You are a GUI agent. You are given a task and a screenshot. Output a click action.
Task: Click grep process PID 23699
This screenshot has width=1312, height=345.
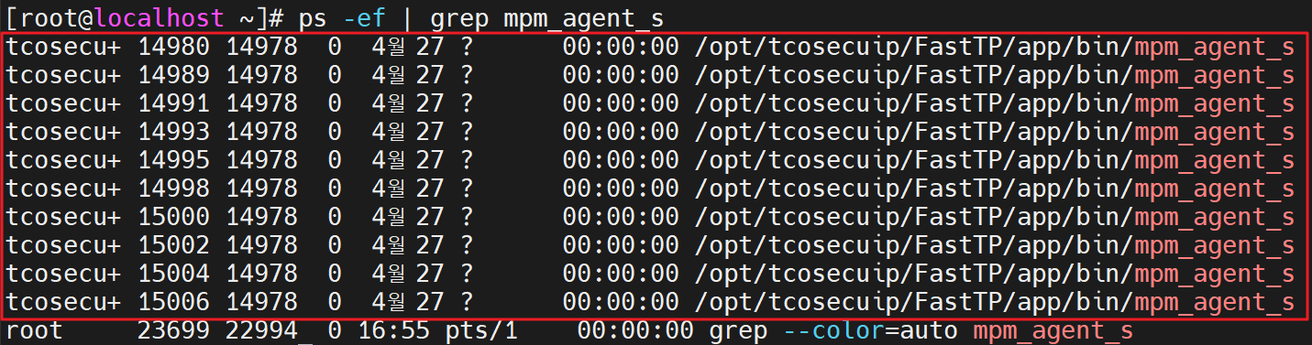click(x=173, y=330)
